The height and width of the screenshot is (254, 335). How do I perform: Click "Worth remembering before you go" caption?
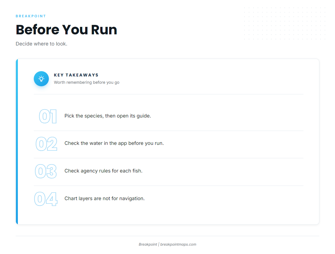(87, 82)
